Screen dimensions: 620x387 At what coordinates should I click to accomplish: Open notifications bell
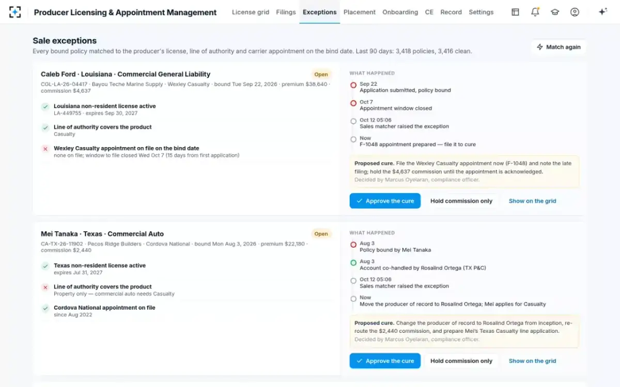pos(535,12)
